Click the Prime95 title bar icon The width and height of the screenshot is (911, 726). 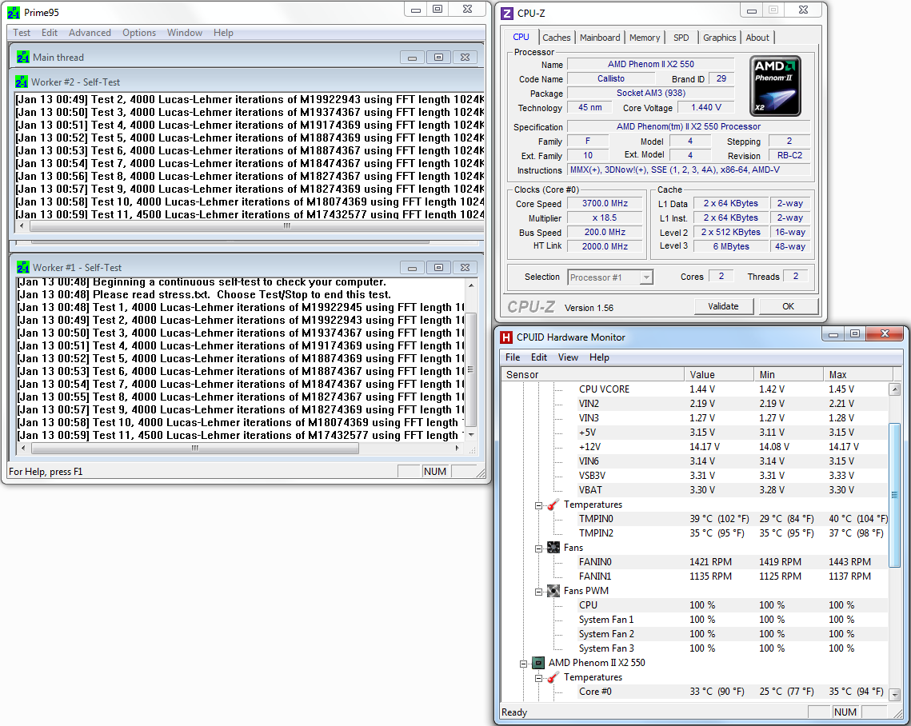click(15, 12)
